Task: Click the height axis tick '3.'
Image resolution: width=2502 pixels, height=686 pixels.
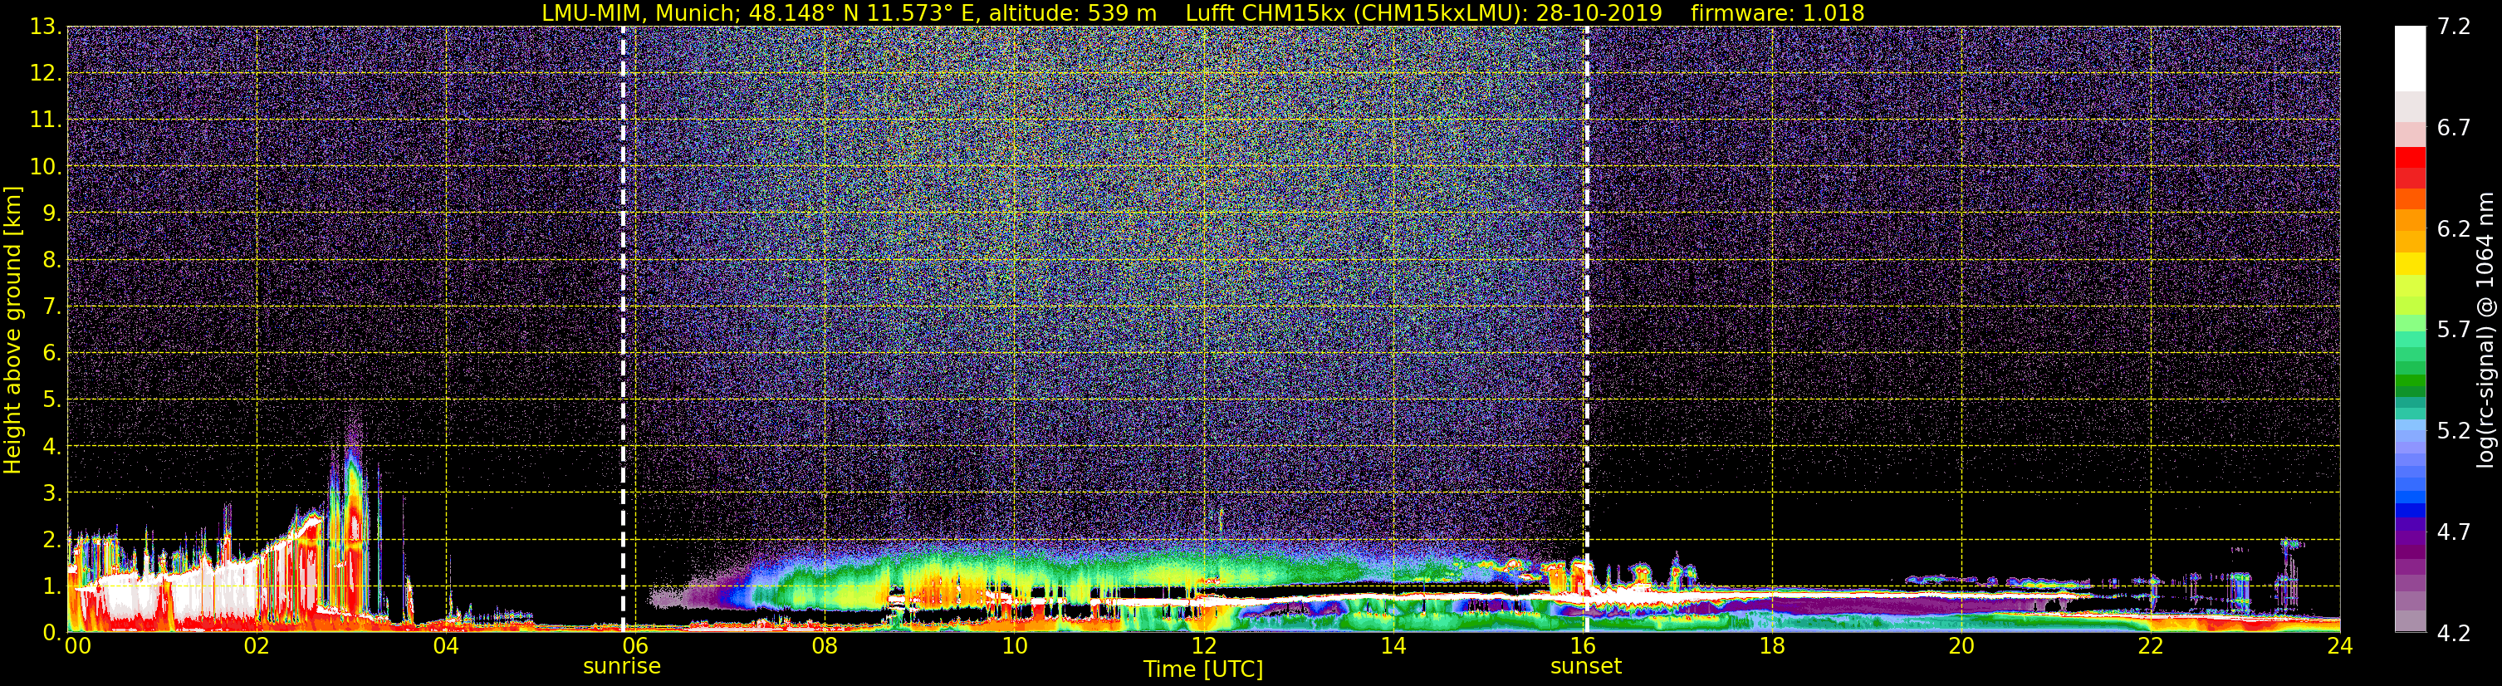Action: [51, 492]
